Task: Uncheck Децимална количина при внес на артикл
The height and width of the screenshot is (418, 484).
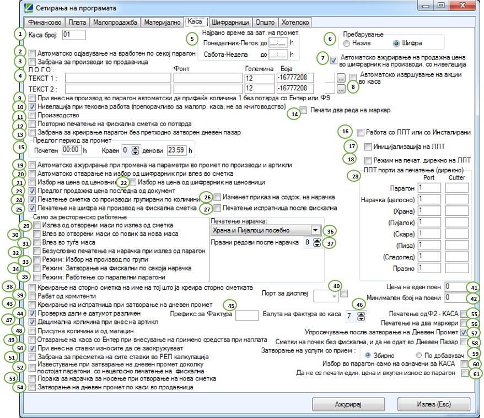Action: coord(32,322)
